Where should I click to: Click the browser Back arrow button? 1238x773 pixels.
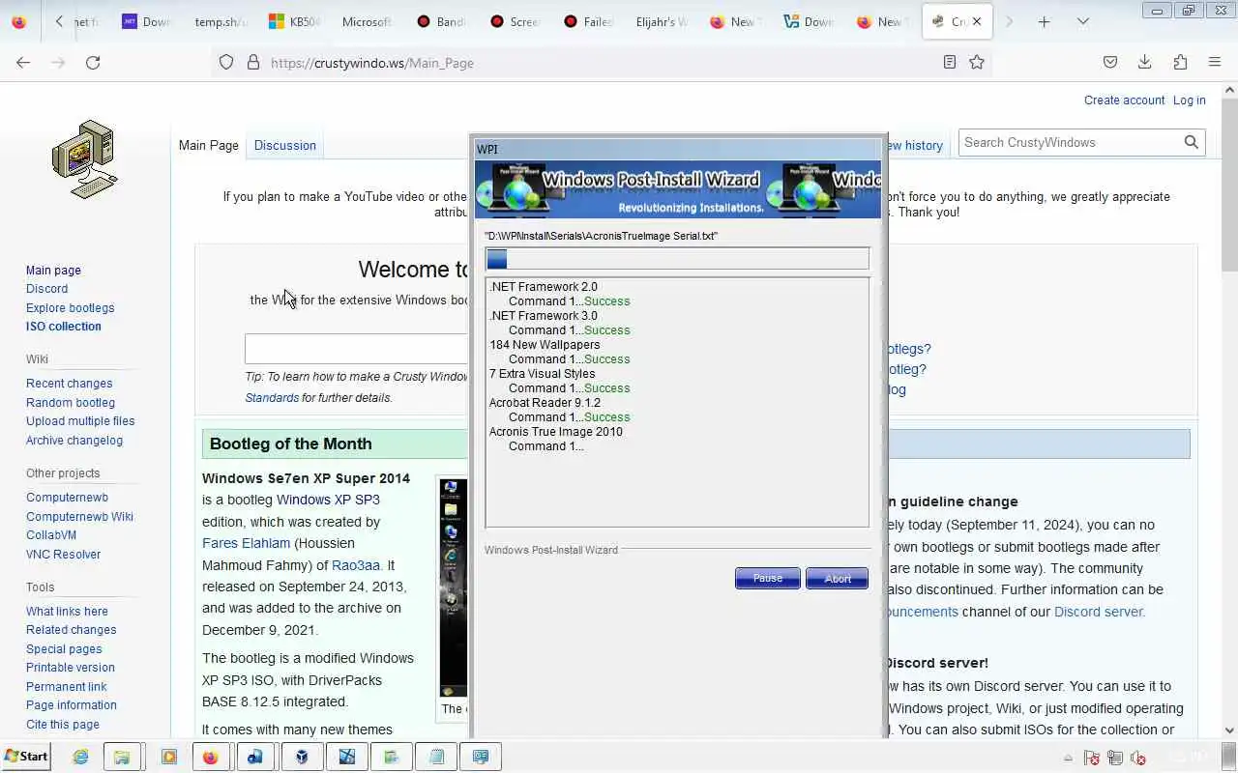(x=23, y=62)
